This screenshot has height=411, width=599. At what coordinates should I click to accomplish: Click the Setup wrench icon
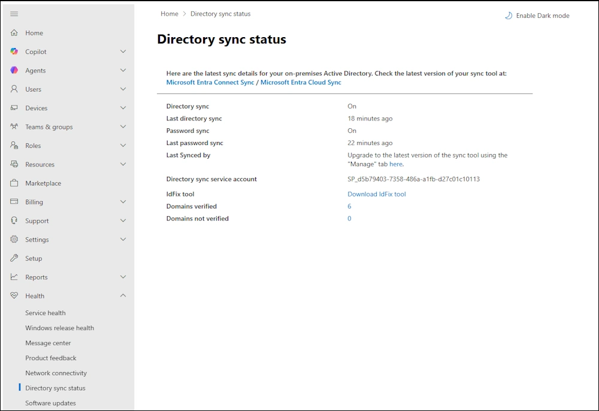click(14, 258)
